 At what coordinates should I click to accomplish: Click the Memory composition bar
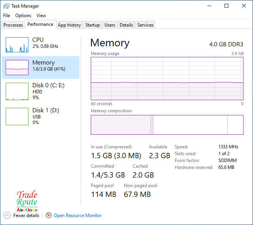tap(167, 125)
